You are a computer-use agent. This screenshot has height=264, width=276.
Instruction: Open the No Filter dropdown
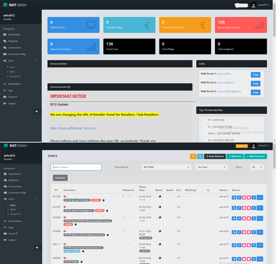(x=211, y=167)
